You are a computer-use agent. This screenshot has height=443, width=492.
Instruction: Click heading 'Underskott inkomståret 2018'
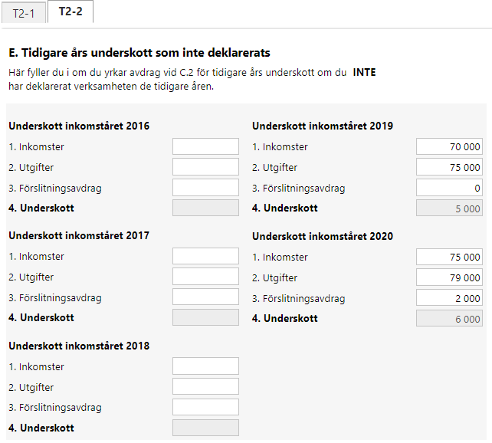click(x=79, y=346)
